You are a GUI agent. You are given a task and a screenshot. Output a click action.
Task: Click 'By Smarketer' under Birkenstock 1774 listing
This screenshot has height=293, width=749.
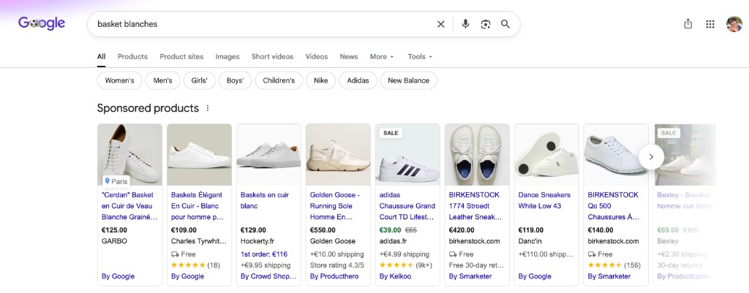pos(470,276)
